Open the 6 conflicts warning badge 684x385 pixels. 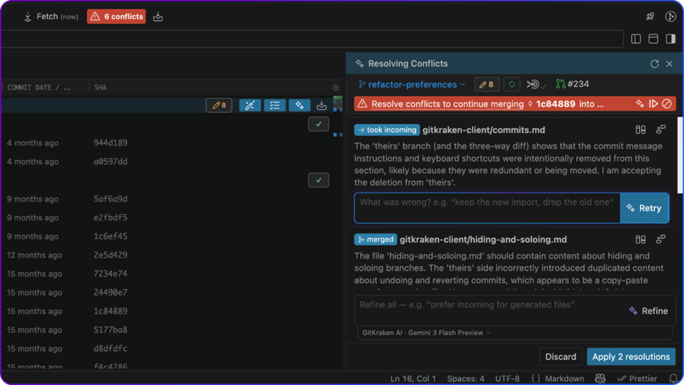click(x=116, y=17)
